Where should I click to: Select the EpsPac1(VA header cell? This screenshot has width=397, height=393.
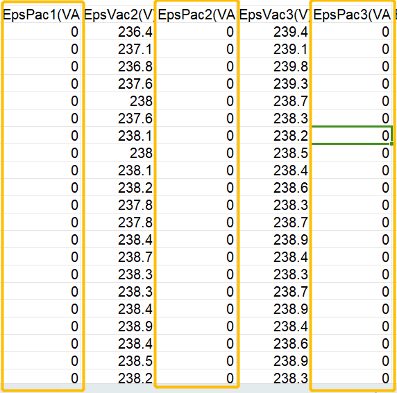42,15
